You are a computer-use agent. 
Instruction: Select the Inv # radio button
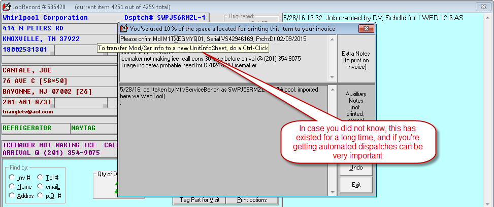click(12, 177)
